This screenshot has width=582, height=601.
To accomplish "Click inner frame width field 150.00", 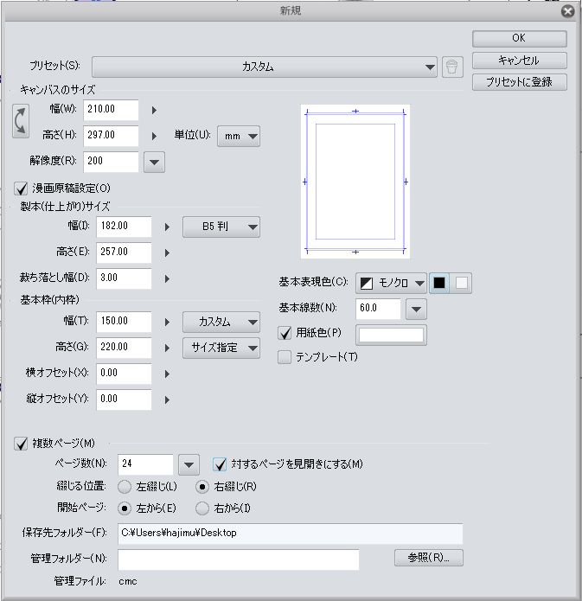I will click(x=124, y=322).
